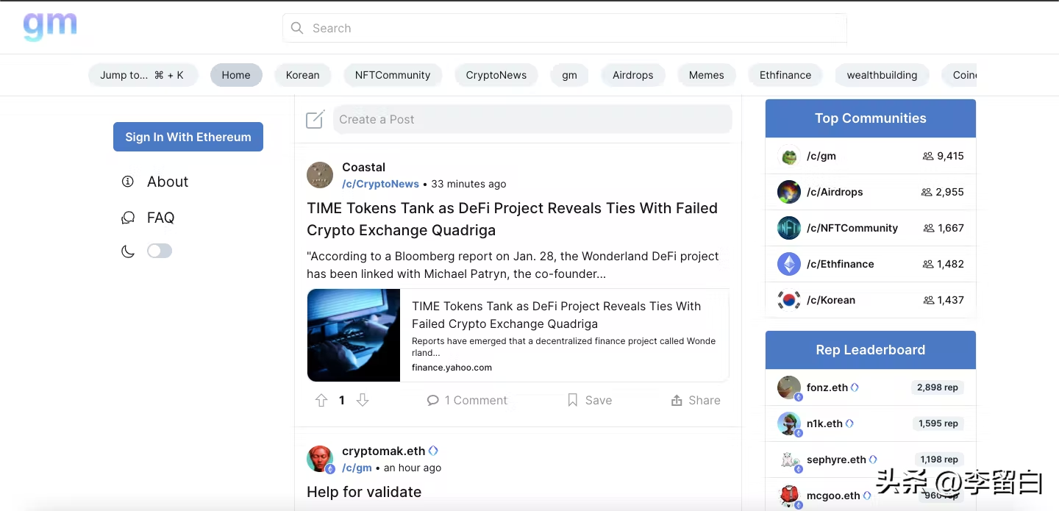Select the CryptoNews tab
Image resolution: width=1059 pixels, height=511 pixels.
496,75
